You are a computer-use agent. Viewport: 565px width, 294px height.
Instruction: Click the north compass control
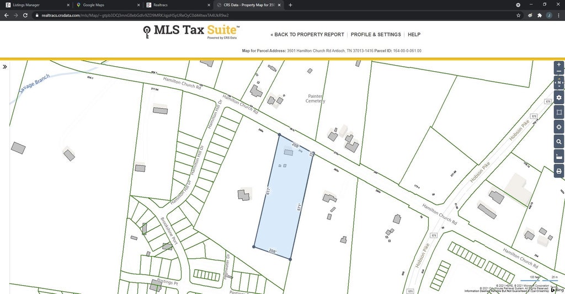coord(559,83)
